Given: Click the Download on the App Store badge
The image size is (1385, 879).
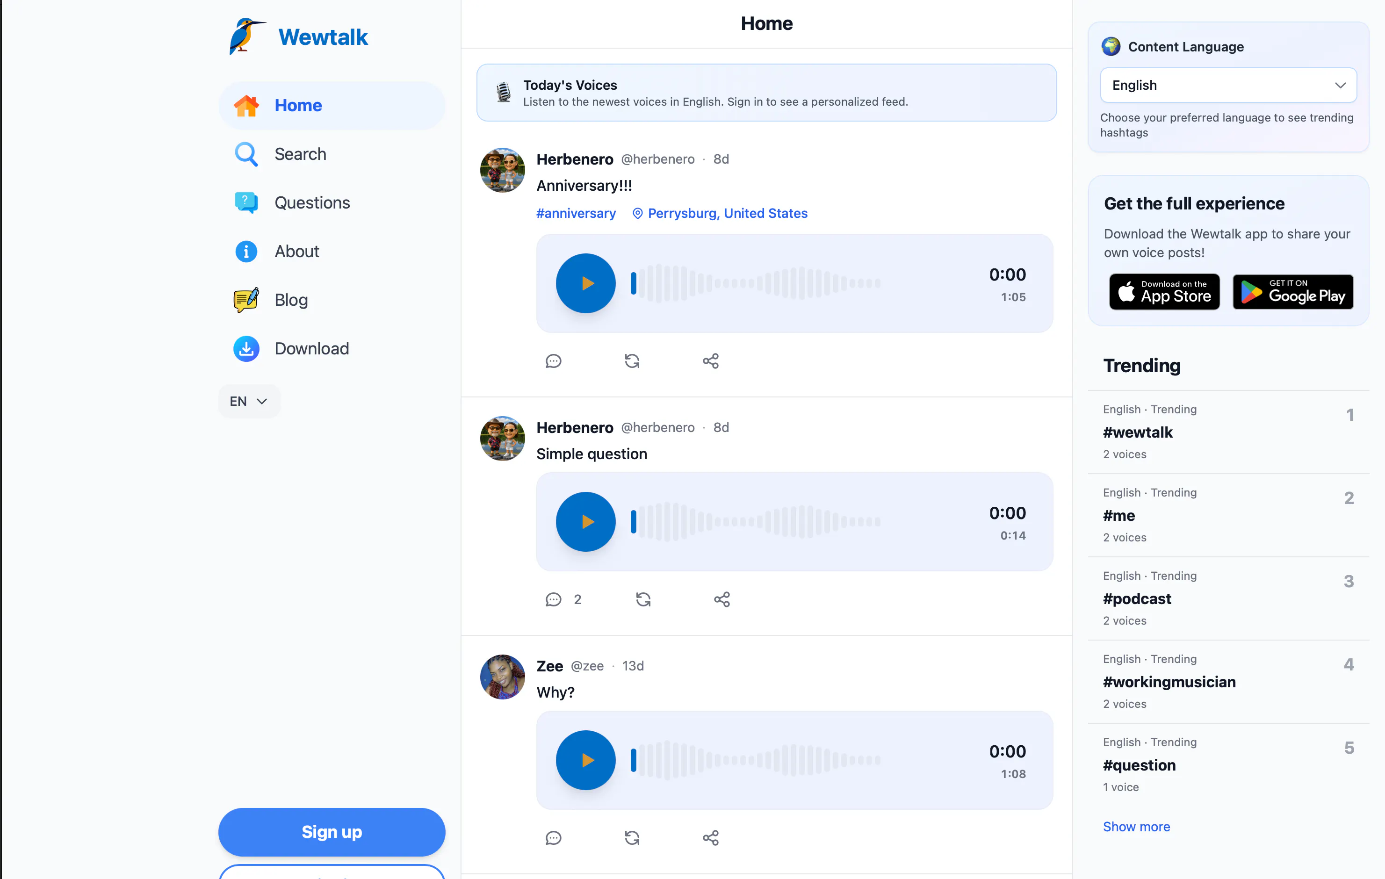Looking at the screenshot, I should tap(1164, 292).
